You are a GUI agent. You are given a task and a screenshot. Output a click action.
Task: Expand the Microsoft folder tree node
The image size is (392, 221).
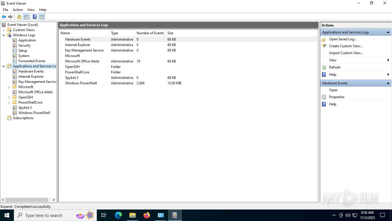(9, 87)
